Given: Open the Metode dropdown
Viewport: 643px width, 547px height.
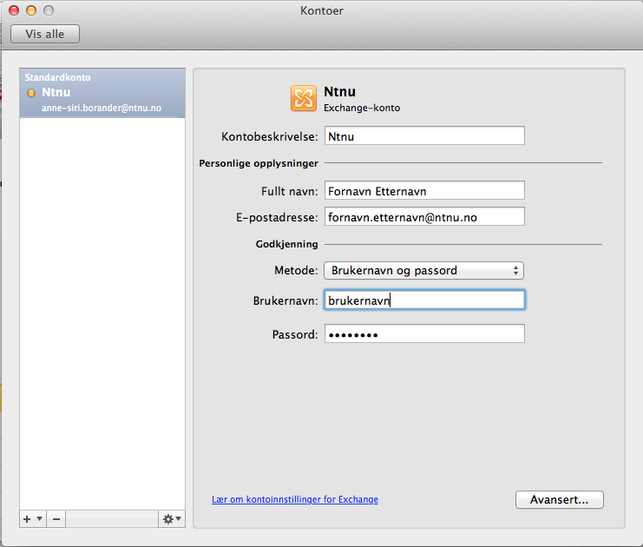Looking at the screenshot, I should click(423, 270).
